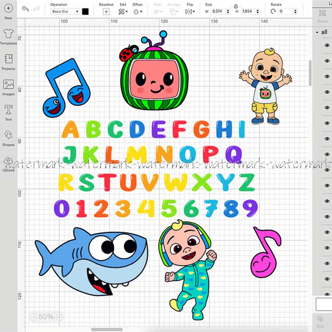Hide the top layer with the eye toggle
Screen dimensions: 332x332
click(x=327, y=45)
